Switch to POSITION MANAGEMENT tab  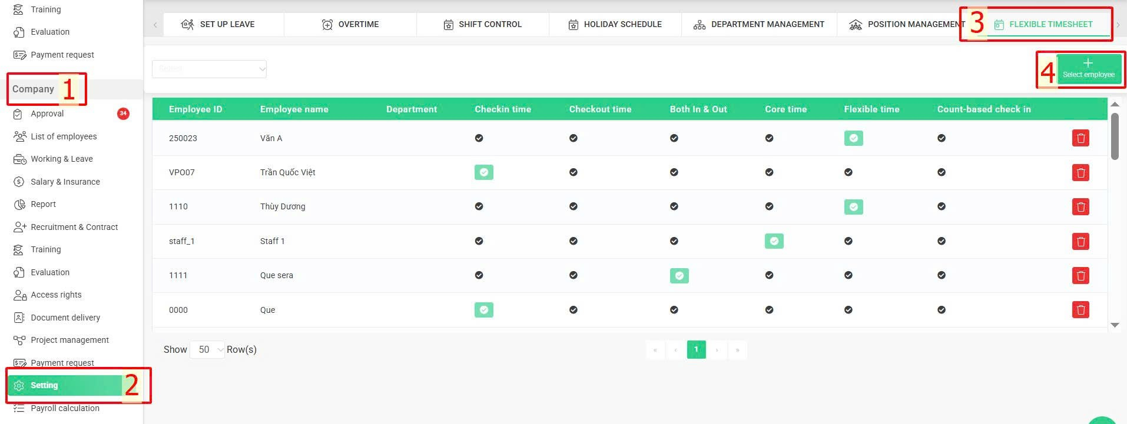pyautogui.click(x=907, y=25)
